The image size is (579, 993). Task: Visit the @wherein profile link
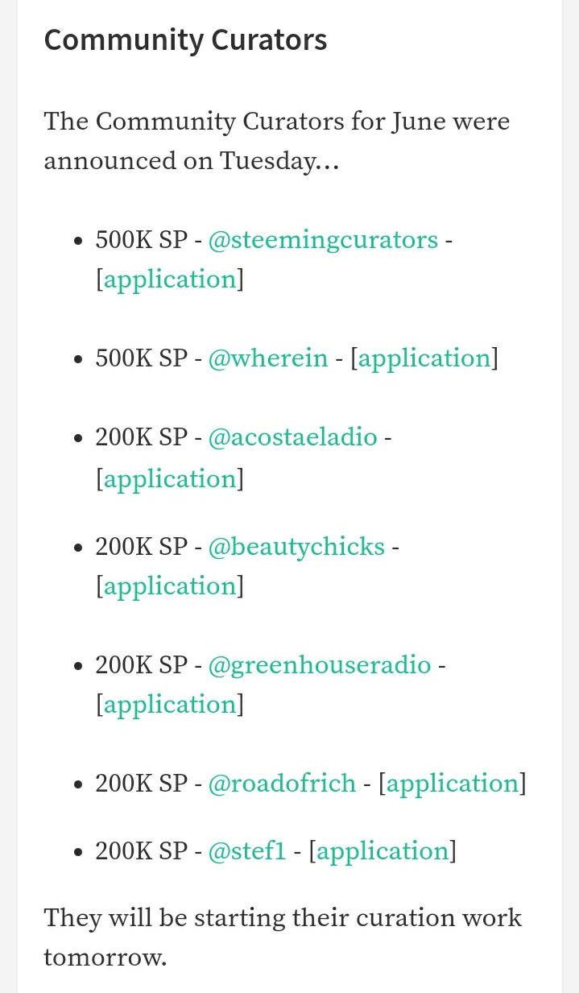point(268,358)
